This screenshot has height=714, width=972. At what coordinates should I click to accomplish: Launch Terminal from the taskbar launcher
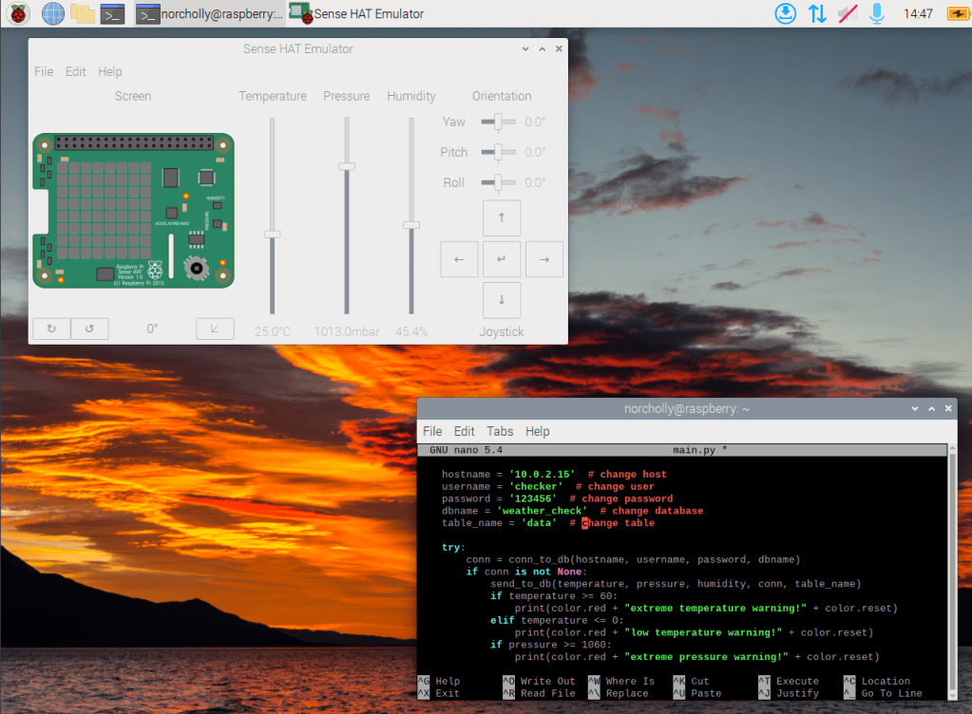(x=113, y=13)
